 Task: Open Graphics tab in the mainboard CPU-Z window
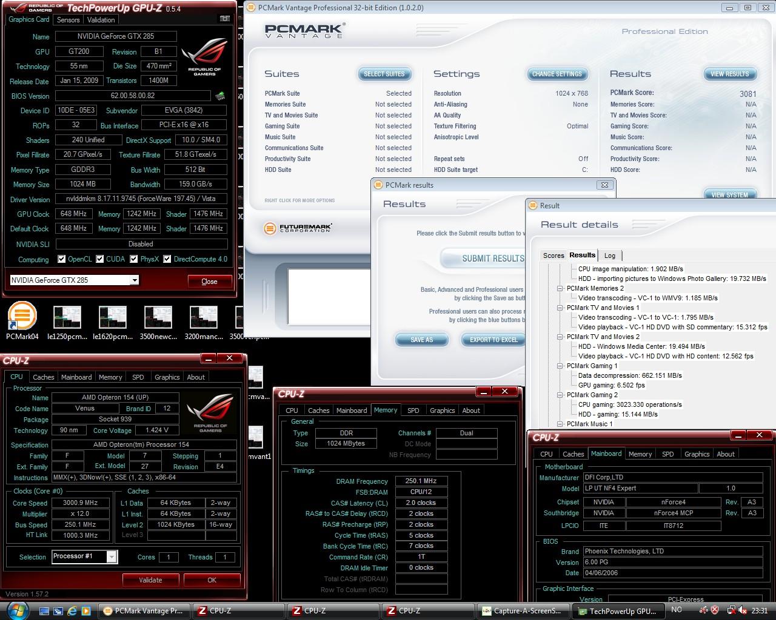point(697,454)
